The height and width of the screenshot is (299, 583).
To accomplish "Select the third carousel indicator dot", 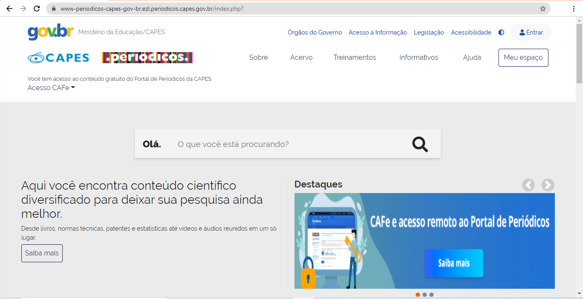I will click(431, 295).
